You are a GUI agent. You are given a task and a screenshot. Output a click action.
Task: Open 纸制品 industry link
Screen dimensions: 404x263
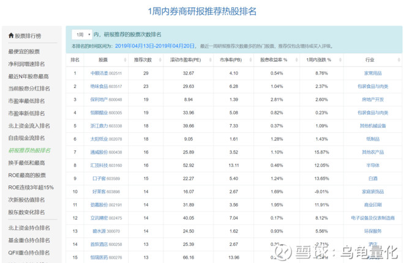[x=373, y=139]
